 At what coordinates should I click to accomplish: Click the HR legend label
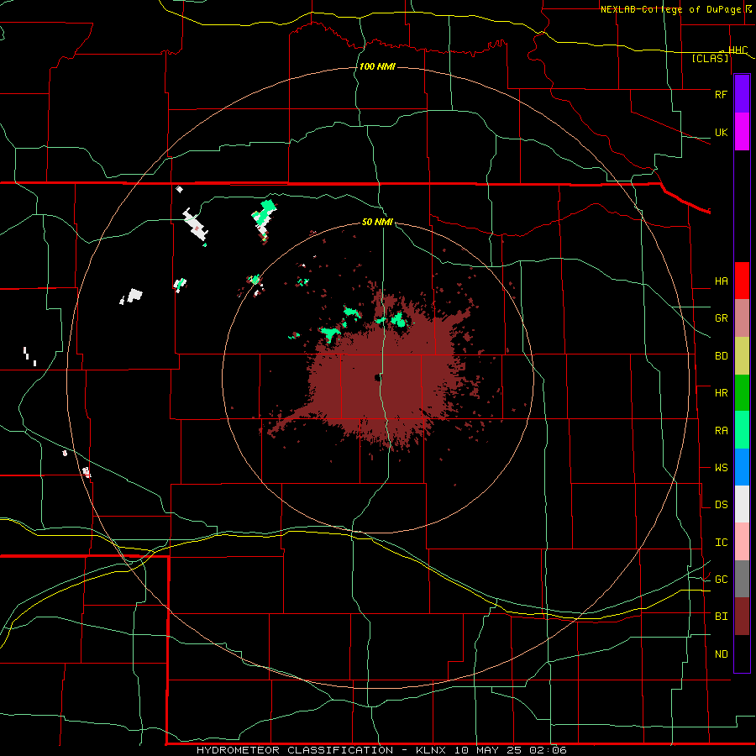tap(721, 393)
